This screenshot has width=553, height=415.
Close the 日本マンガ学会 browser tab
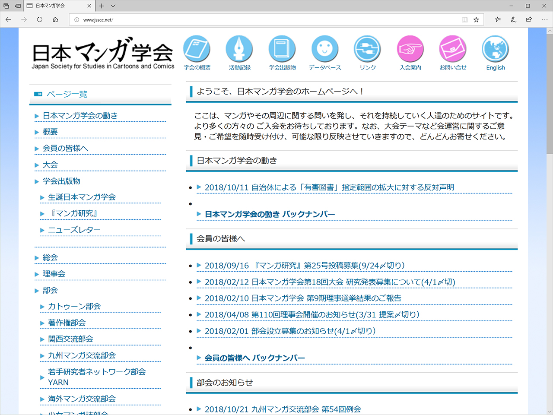click(89, 6)
